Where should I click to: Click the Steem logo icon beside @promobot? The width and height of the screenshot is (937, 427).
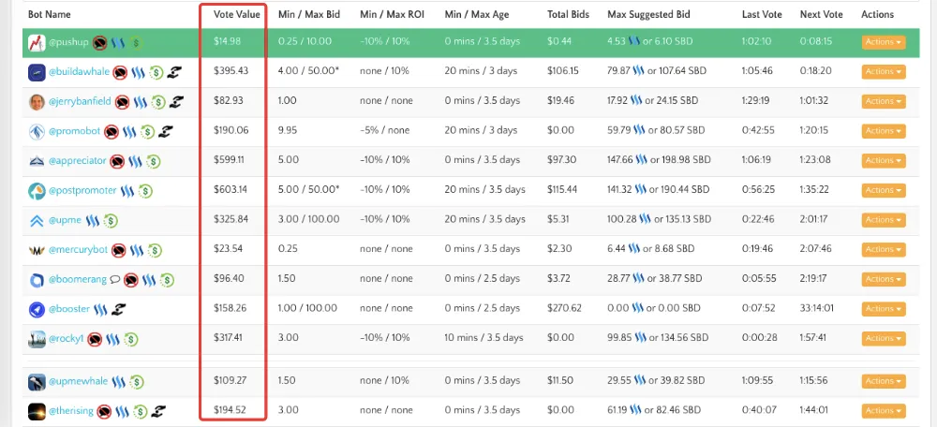tap(129, 131)
